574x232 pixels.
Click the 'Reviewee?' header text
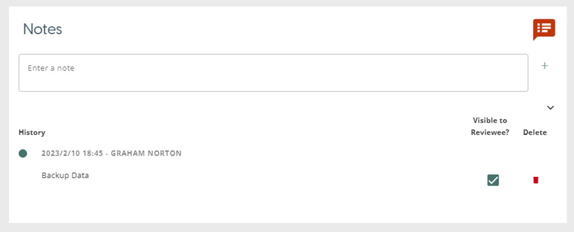[x=490, y=133]
